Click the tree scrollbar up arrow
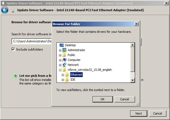Screen dimensions: 170x120 click(x=133, y=45)
